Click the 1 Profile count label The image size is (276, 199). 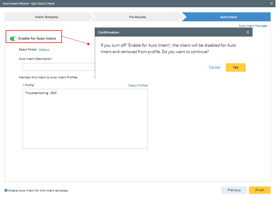click(x=28, y=85)
